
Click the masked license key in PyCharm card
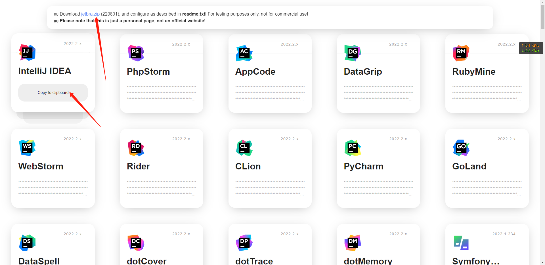378,188
